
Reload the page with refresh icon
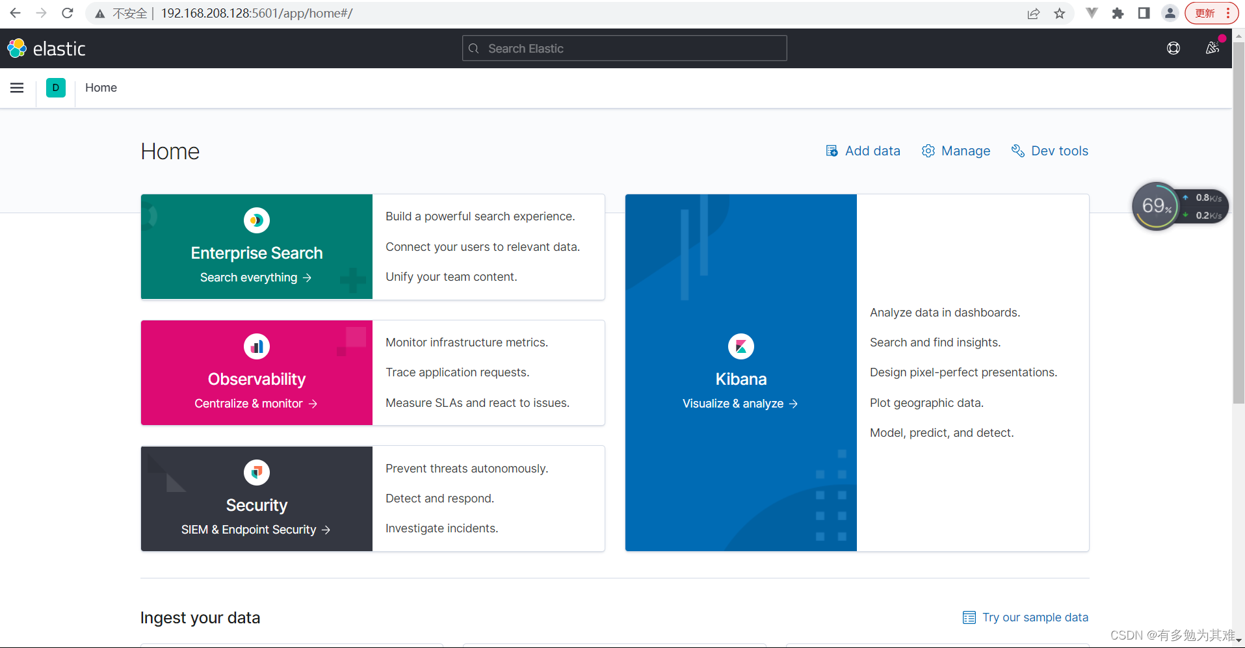[x=67, y=13]
